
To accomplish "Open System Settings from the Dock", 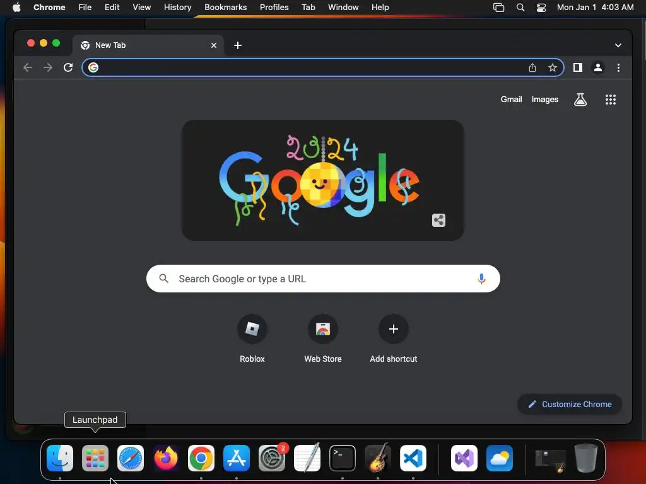I will tap(272, 458).
